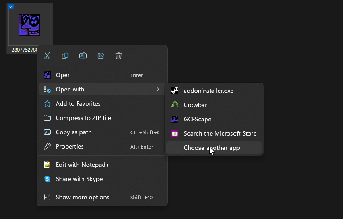The image size is (343, 219).
Task: Click Show more options
Action: 82,197
